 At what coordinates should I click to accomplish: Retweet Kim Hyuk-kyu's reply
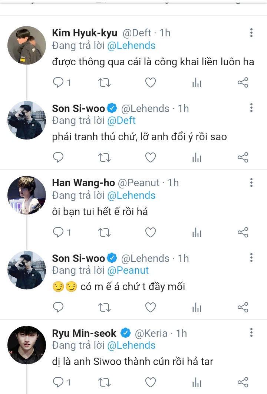pyautogui.click(x=104, y=83)
